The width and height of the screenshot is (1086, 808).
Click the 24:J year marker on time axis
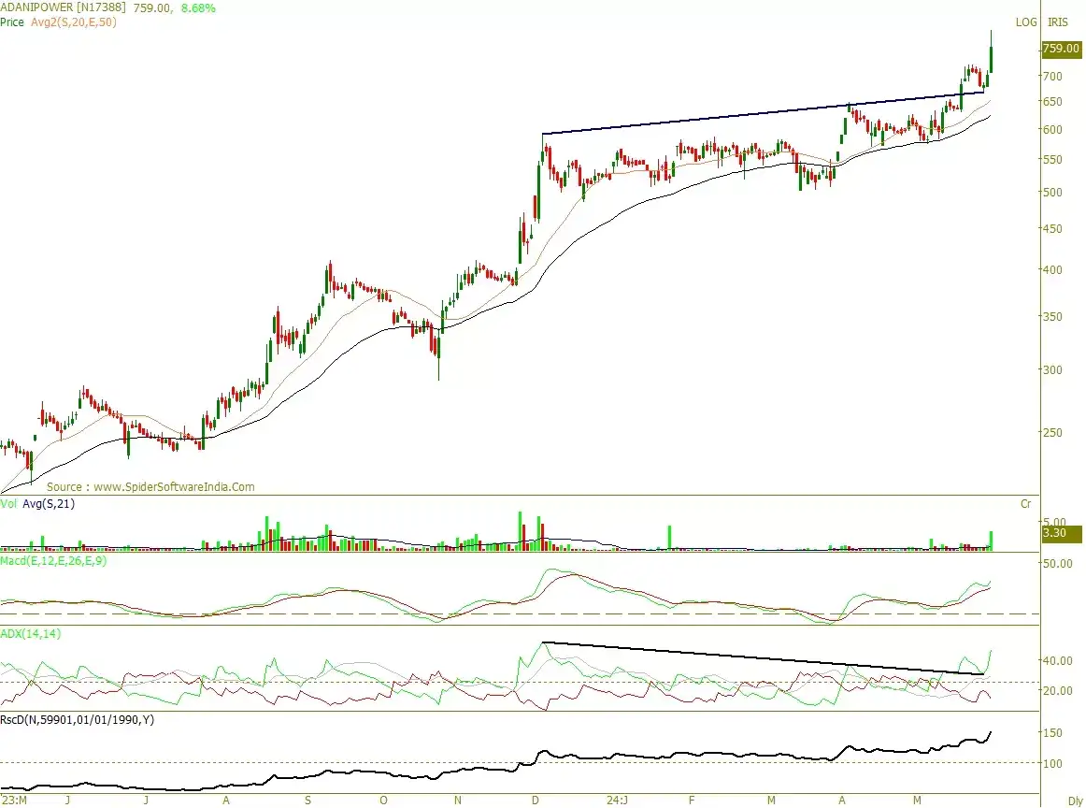[x=617, y=801]
